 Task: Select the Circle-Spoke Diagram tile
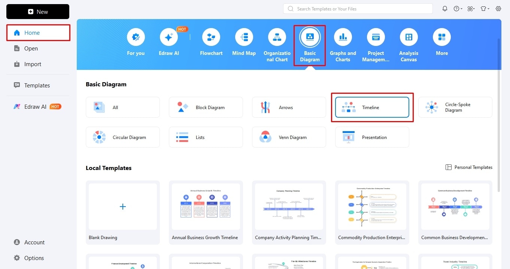pyautogui.click(x=455, y=107)
